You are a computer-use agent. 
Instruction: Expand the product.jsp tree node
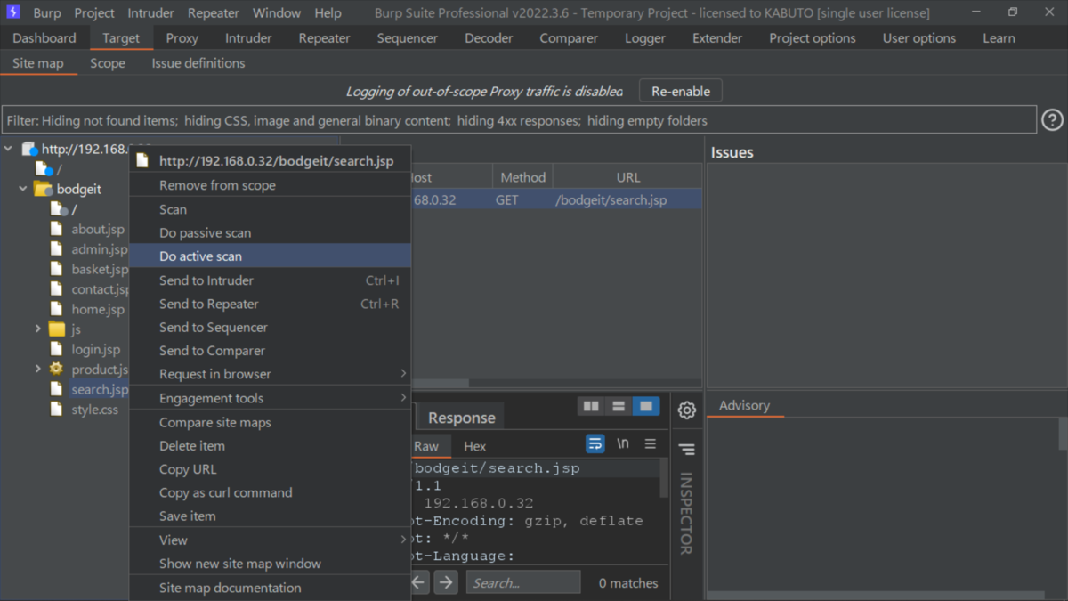tap(37, 370)
